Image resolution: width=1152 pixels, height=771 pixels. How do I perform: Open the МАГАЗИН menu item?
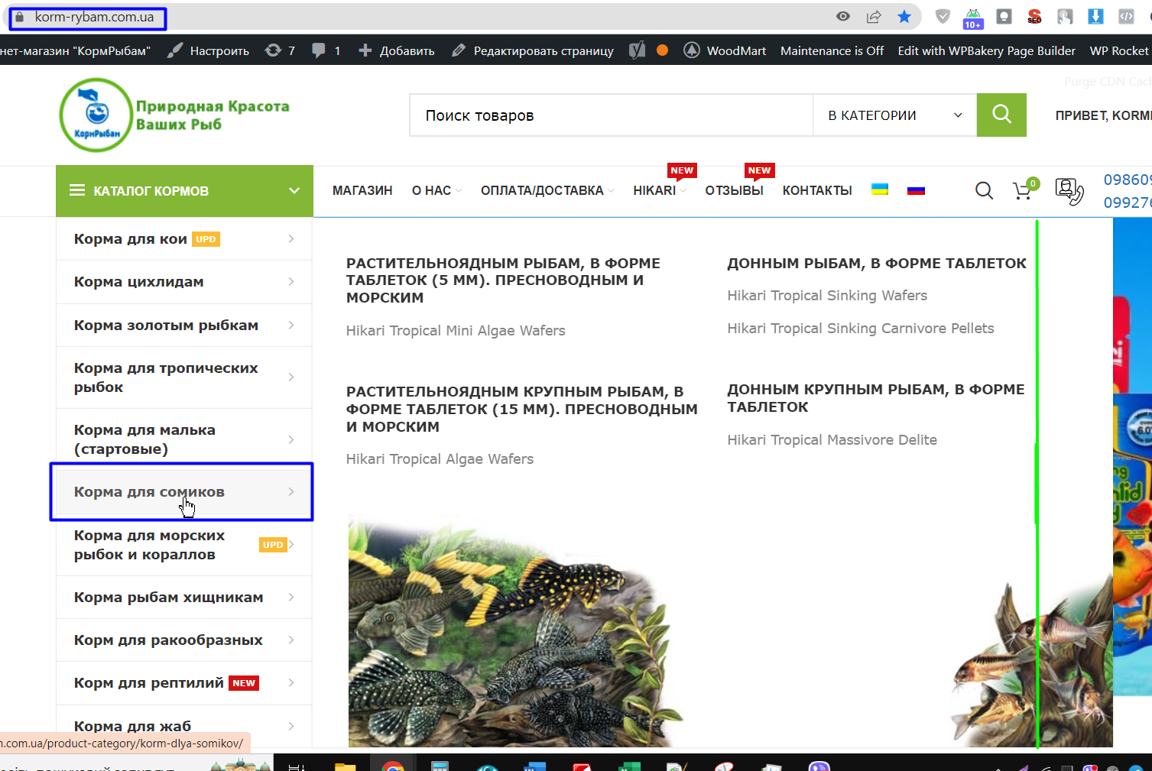coord(362,190)
